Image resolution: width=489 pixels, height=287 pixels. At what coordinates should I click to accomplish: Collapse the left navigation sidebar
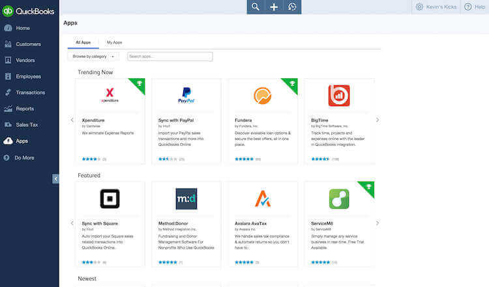[55, 178]
